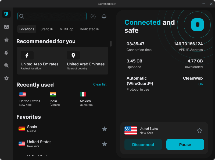
Task: Open the account profile section
Action: (x=6, y=27)
